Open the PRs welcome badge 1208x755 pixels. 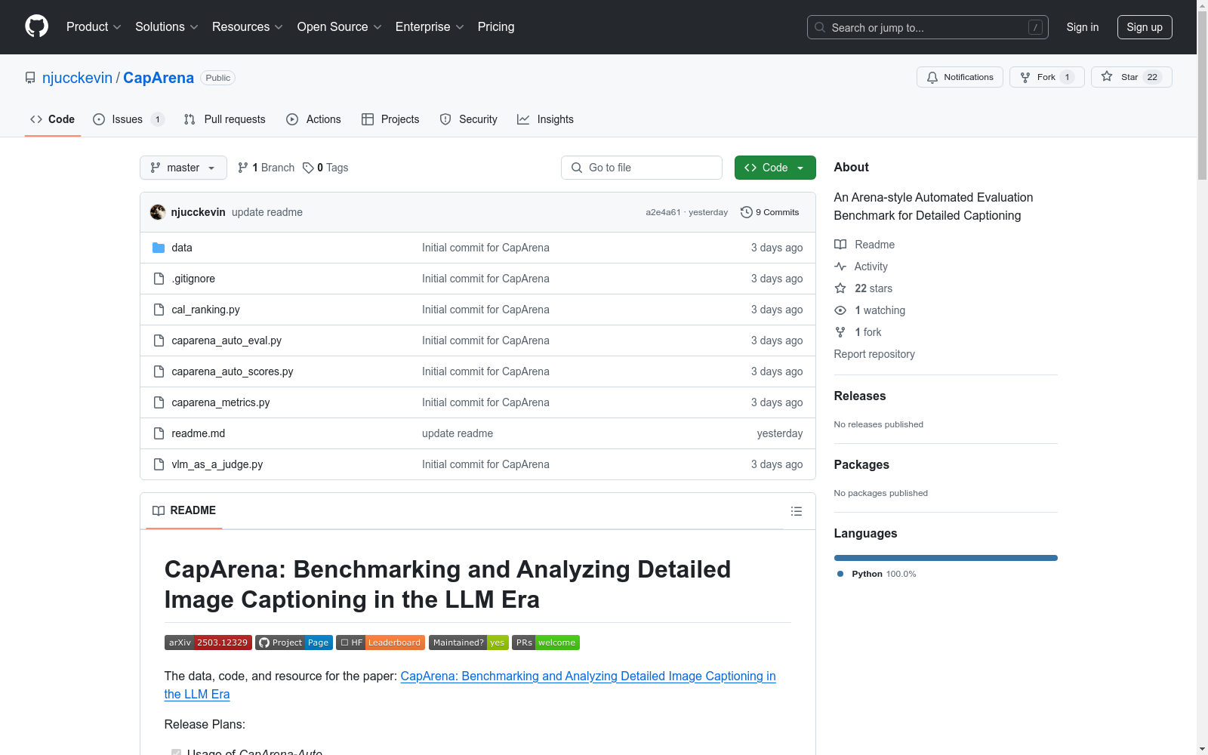pos(546,643)
